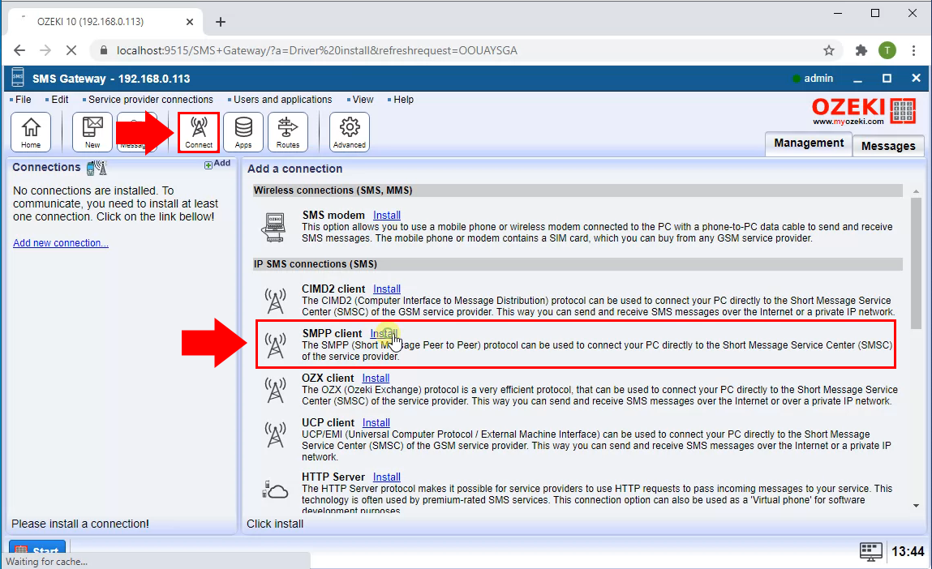Screen dimensions: 932x569
Task: Click the www.myozeki.com text
Action: pyautogui.click(x=848, y=121)
